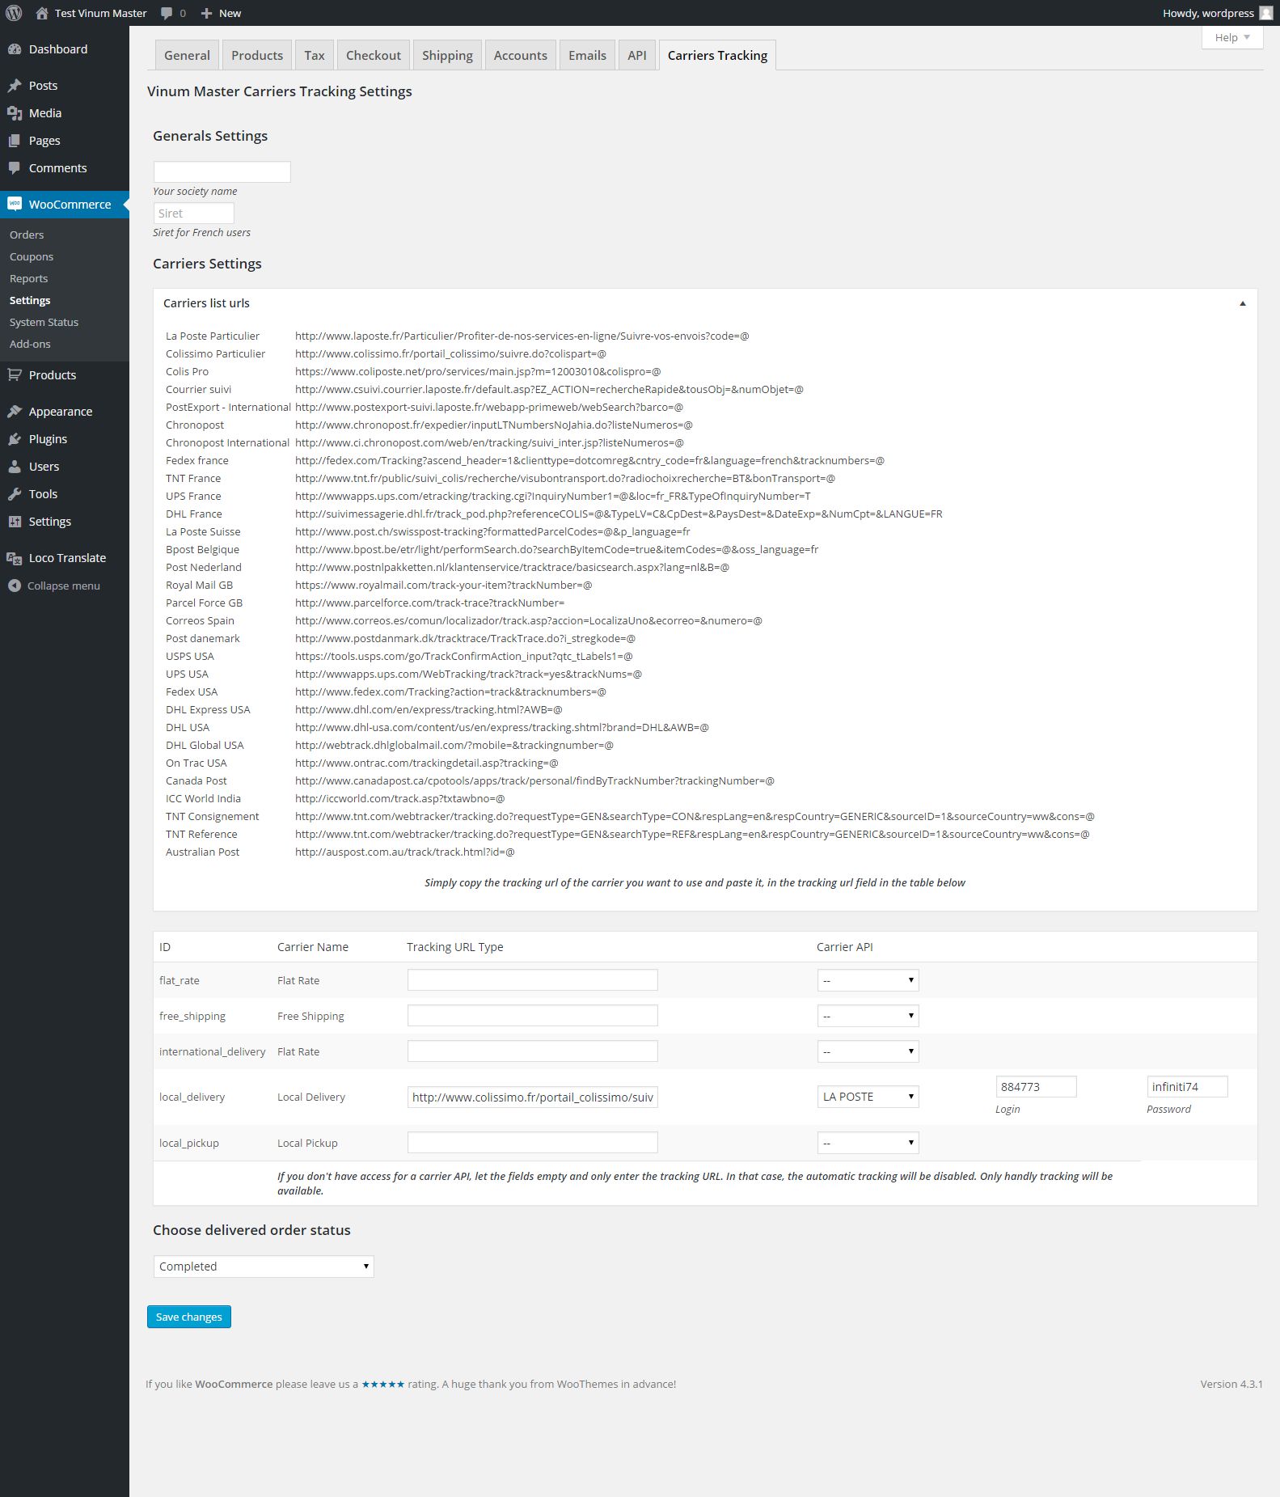
Task: Click the Royal Mail GB tracking URL
Action: (x=443, y=585)
